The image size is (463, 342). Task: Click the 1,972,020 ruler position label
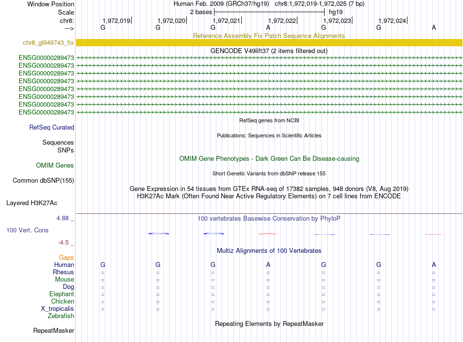[171, 20]
